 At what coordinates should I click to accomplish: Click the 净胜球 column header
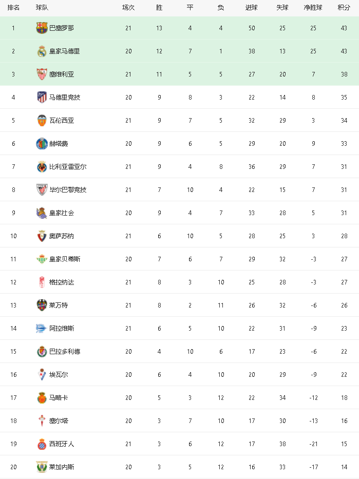[313, 8]
